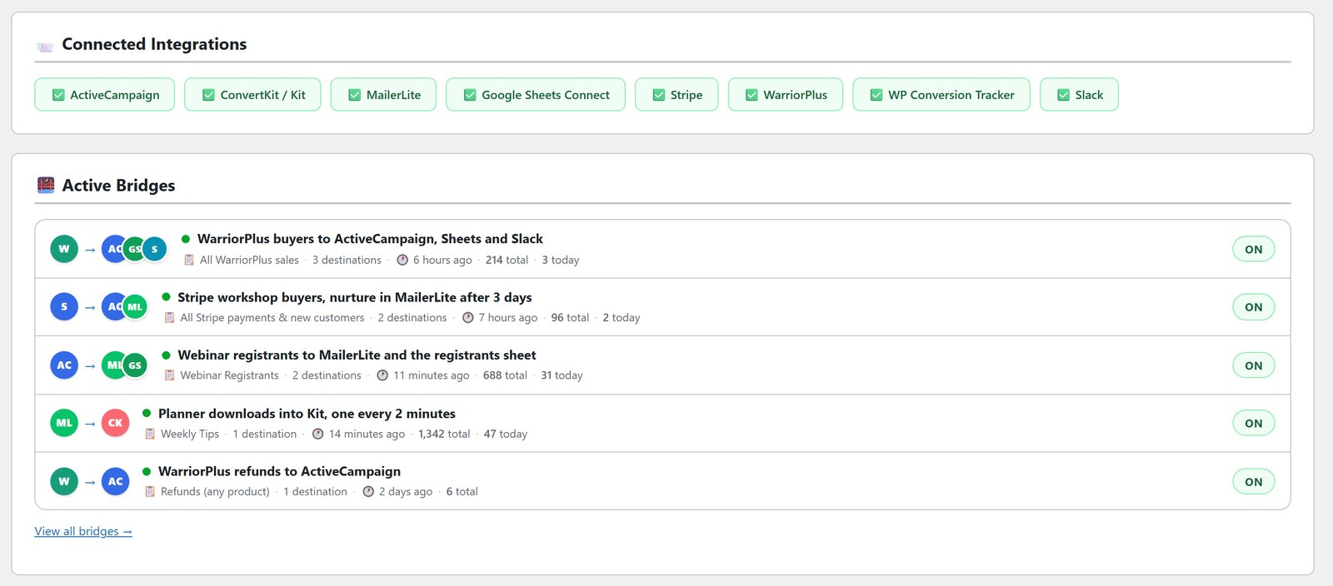Click the '6 total' count
Viewport: 1333px width, 586px height.
(462, 491)
